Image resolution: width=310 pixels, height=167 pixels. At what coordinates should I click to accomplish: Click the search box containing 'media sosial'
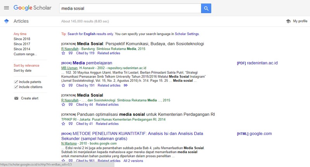click(130, 8)
